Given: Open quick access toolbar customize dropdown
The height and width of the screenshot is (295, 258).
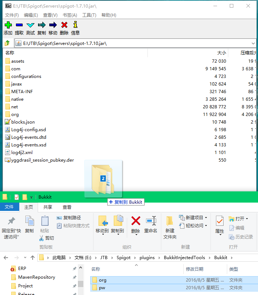Looking at the screenshot, I should pos(32,197).
